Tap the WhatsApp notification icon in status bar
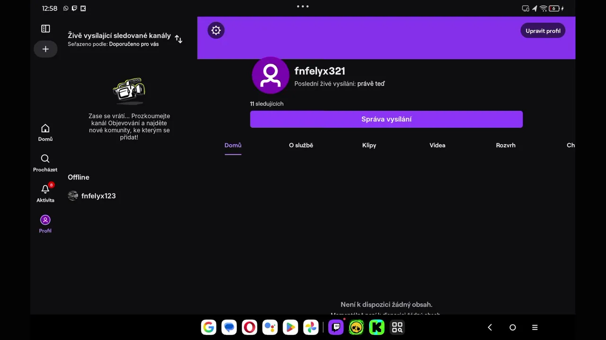This screenshot has width=606, height=340. [x=66, y=8]
